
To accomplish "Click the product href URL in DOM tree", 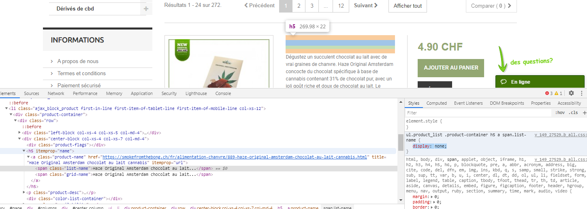I will pos(235,157).
